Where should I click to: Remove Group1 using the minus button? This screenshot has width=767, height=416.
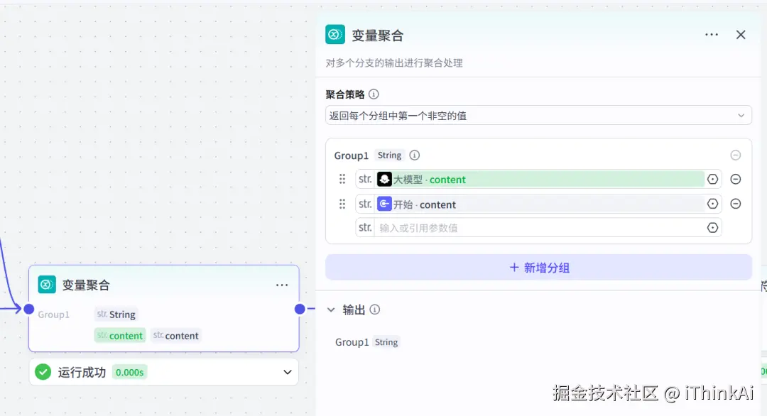pyautogui.click(x=736, y=155)
